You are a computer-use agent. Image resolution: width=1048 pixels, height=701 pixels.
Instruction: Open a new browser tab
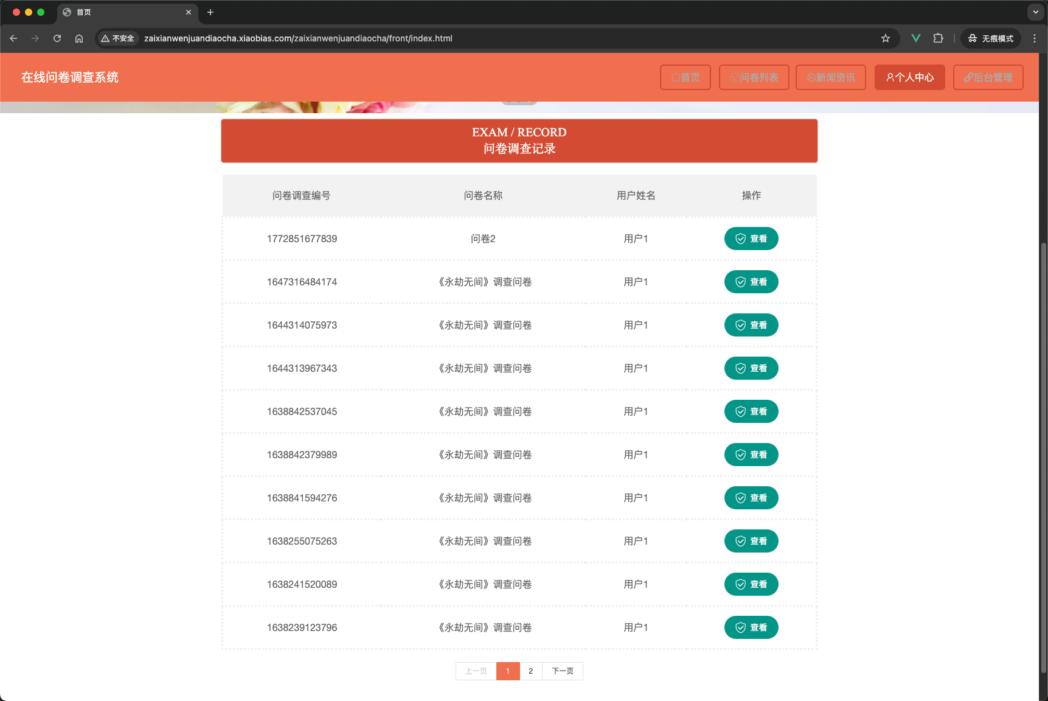(x=210, y=12)
